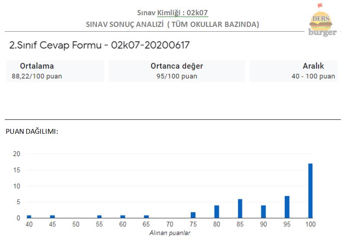Select the small bar at score 65
Screen dimensions: 343x241
pos(146,216)
